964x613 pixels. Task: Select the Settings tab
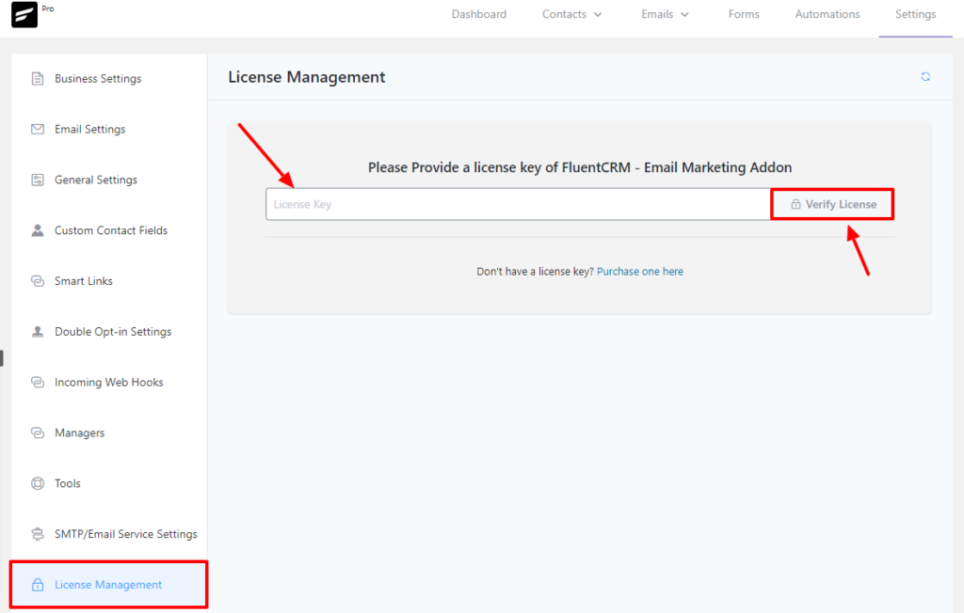click(x=915, y=14)
